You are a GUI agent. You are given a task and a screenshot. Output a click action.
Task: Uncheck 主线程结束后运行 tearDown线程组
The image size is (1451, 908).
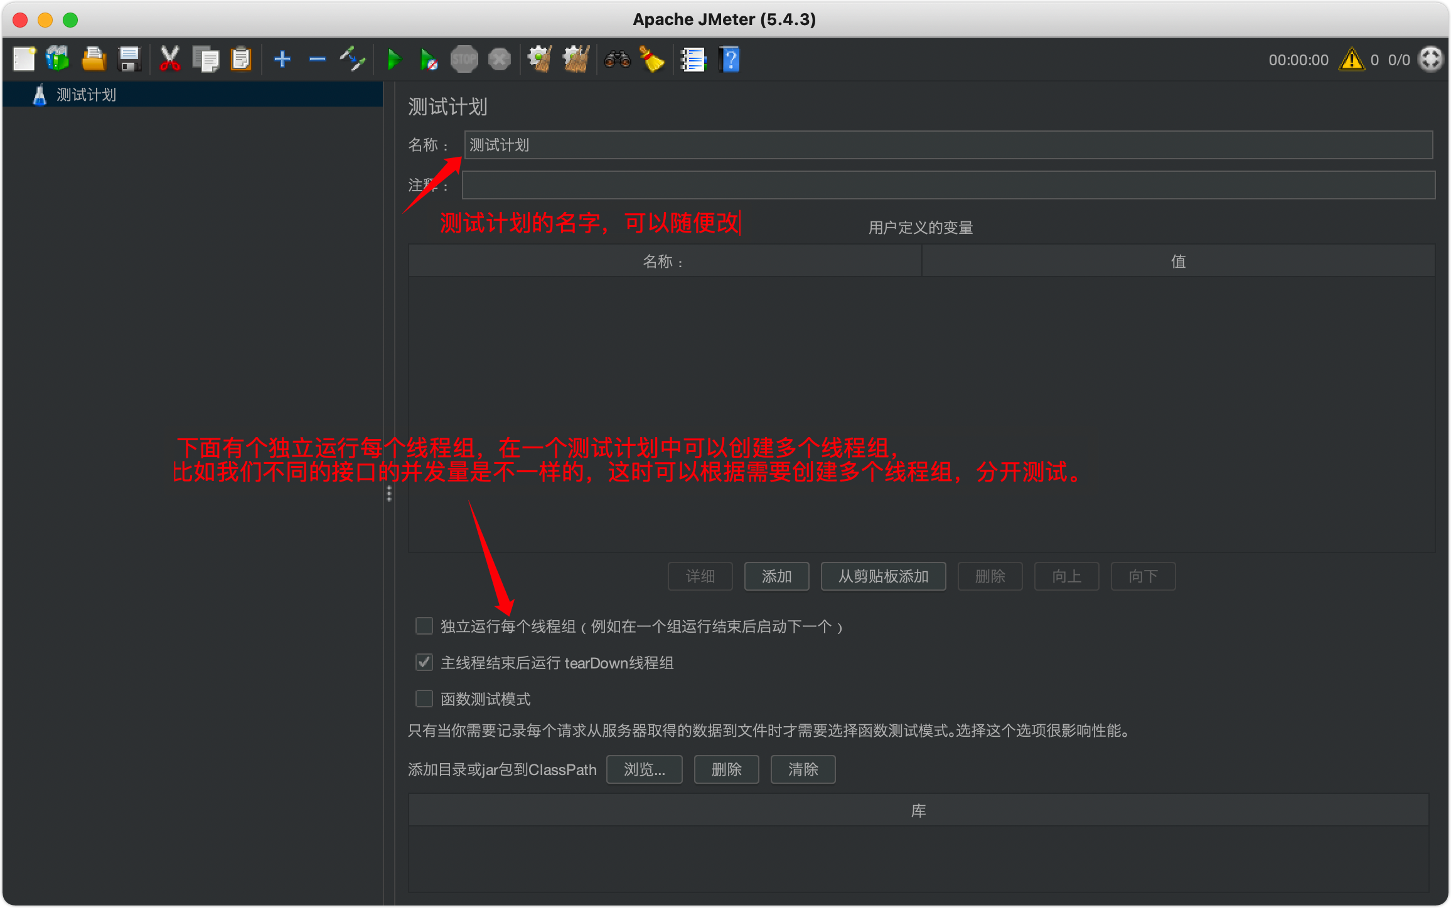[424, 662]
